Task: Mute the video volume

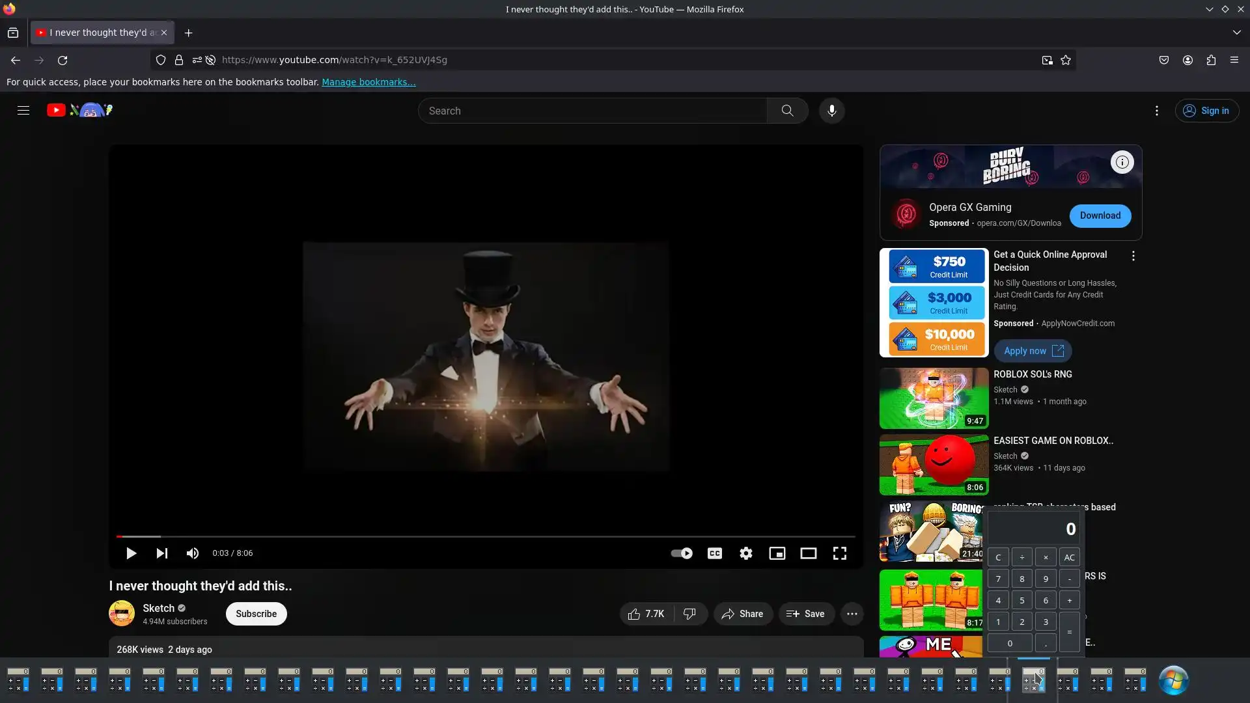Action: (x=193, y=553)
